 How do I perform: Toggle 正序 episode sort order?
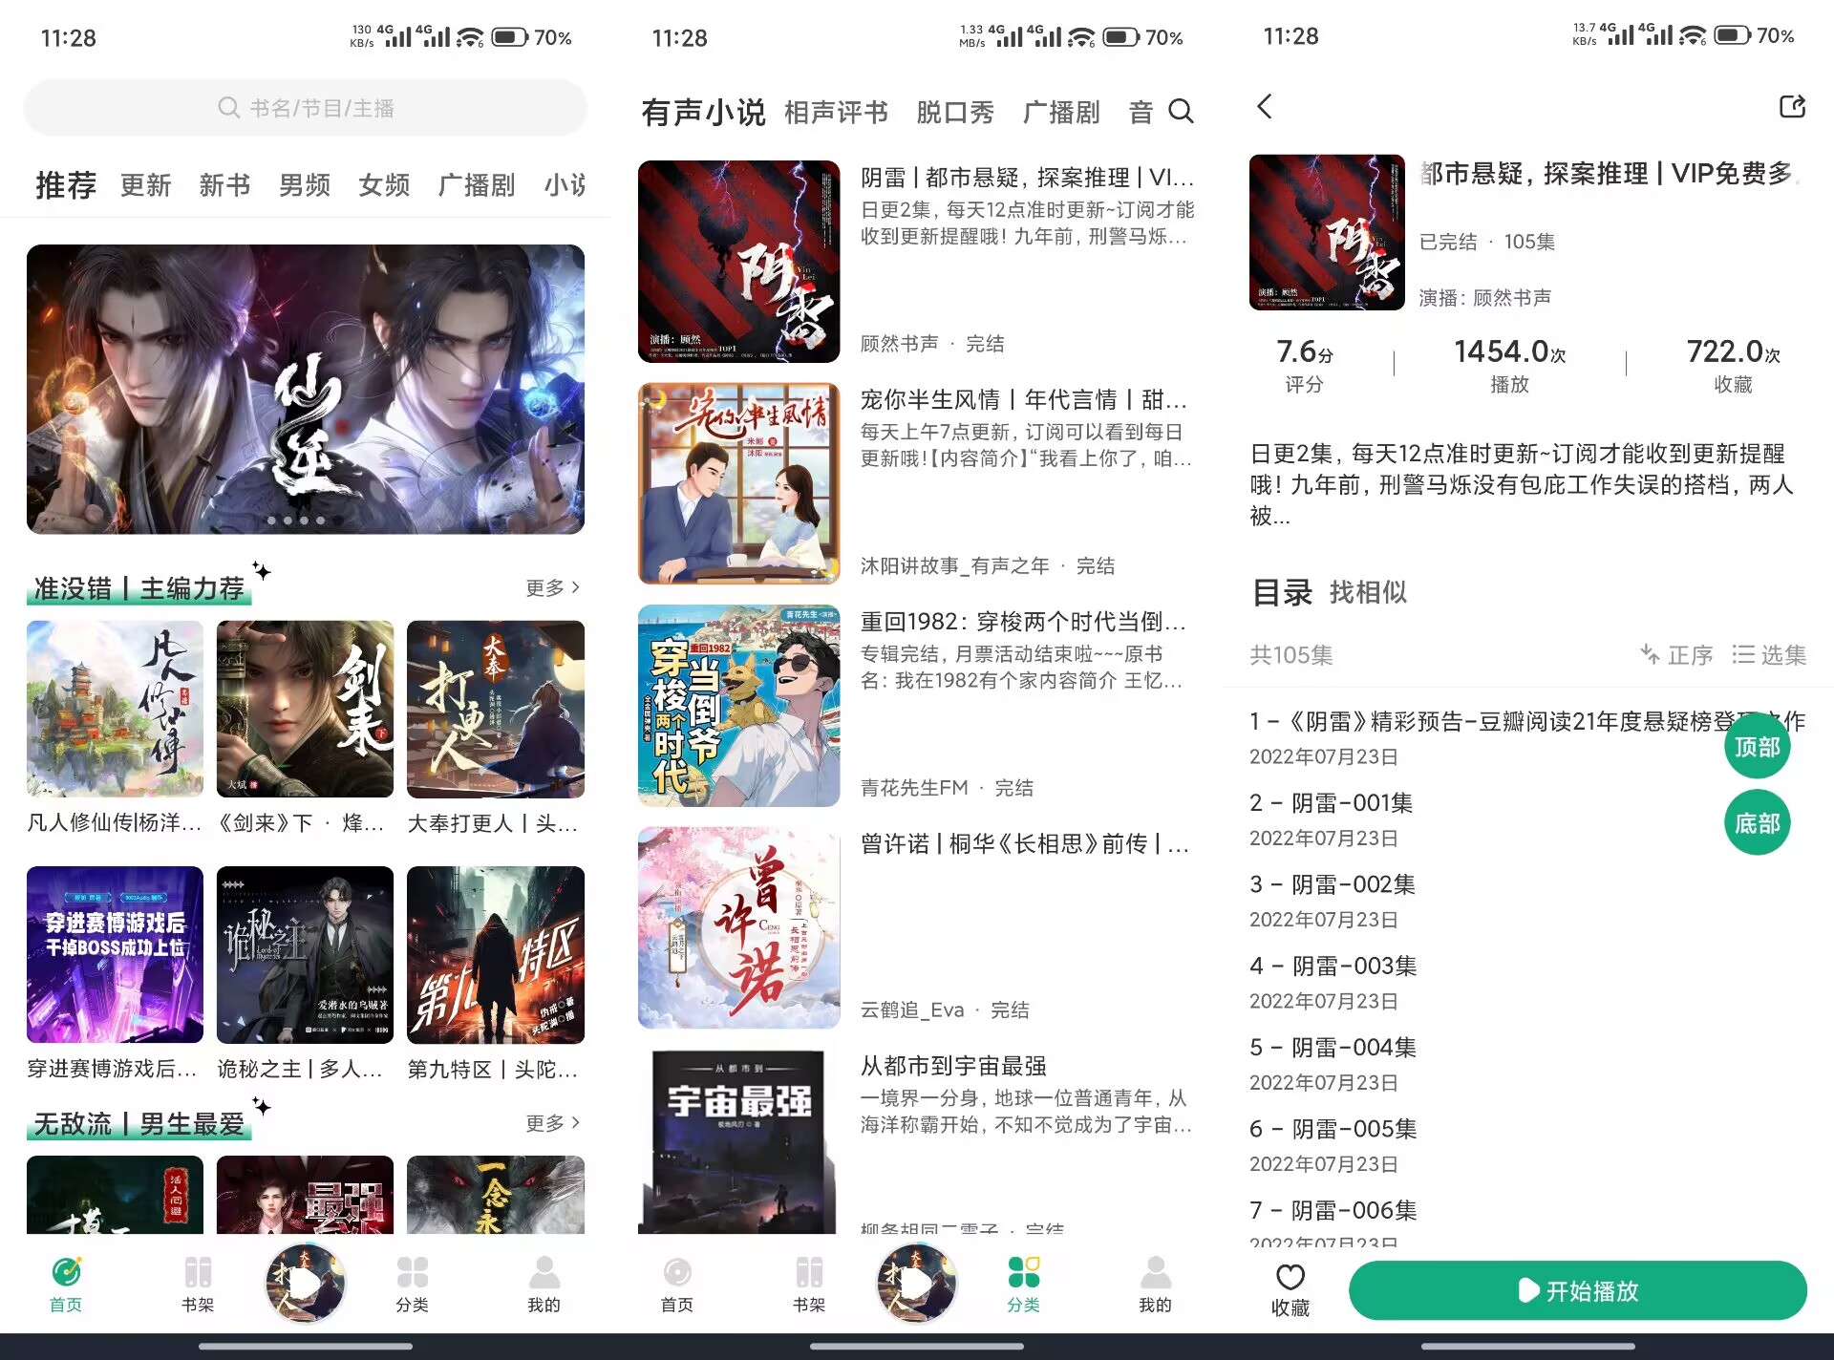coord(1676,655)
